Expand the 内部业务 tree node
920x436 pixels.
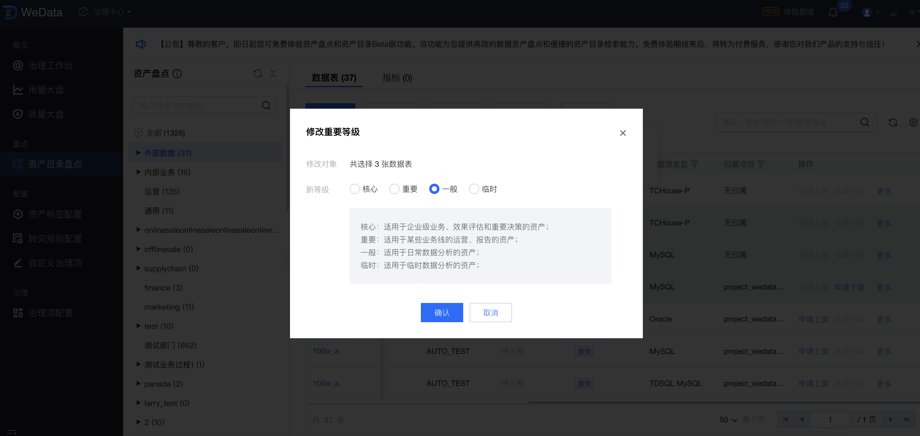[x=139, y=172]
